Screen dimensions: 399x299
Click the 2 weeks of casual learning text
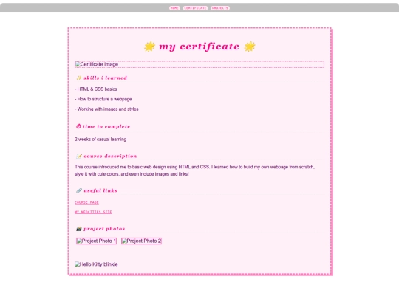(100, 140)
